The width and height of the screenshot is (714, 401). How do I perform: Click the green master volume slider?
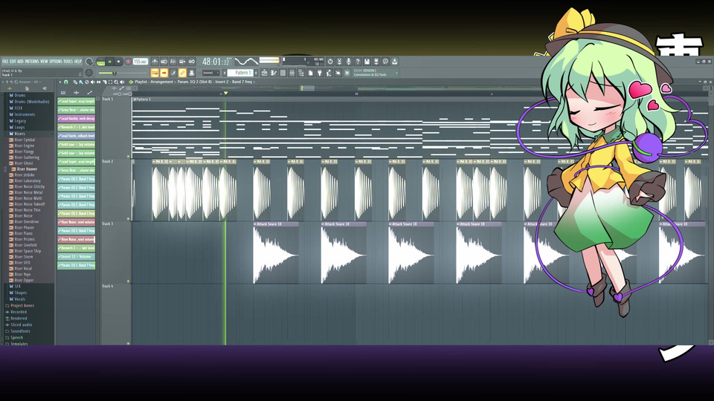click(x=123, y=74)
